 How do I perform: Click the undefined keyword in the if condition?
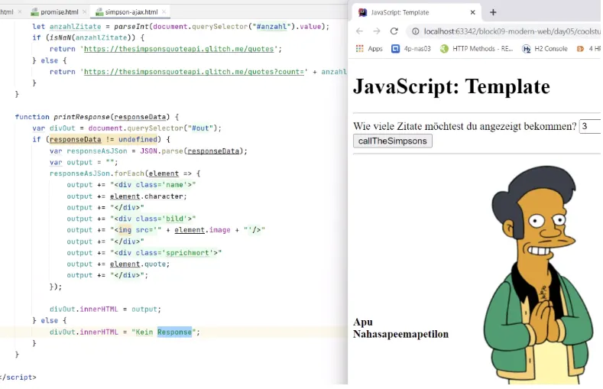(138, 139)
